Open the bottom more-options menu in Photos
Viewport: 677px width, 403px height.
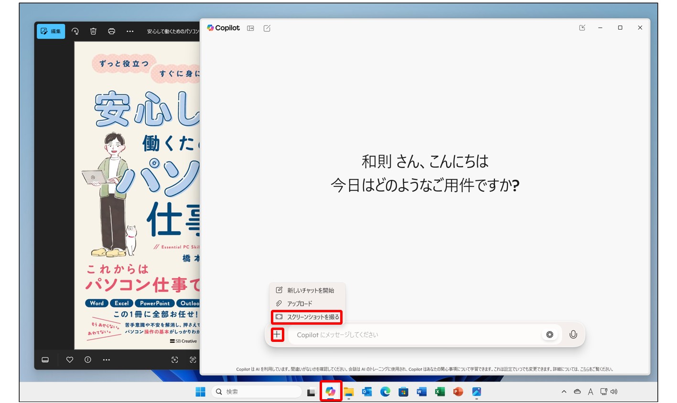[x=106, y=360]
